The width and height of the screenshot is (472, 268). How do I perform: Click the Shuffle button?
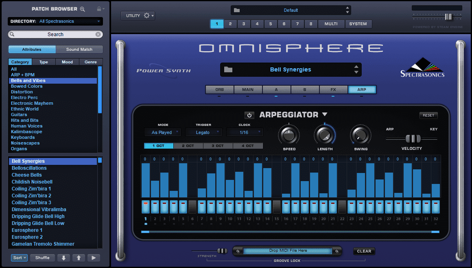pos(42,258)
